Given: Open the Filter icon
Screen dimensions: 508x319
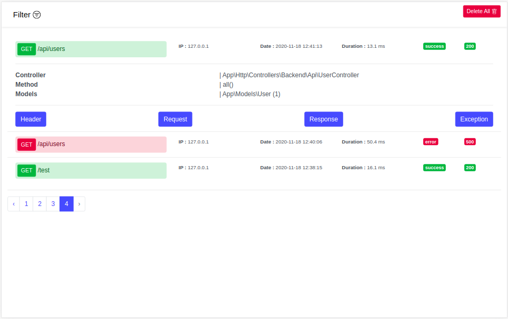Looking at the screenshot, I should tap(37, 15).
